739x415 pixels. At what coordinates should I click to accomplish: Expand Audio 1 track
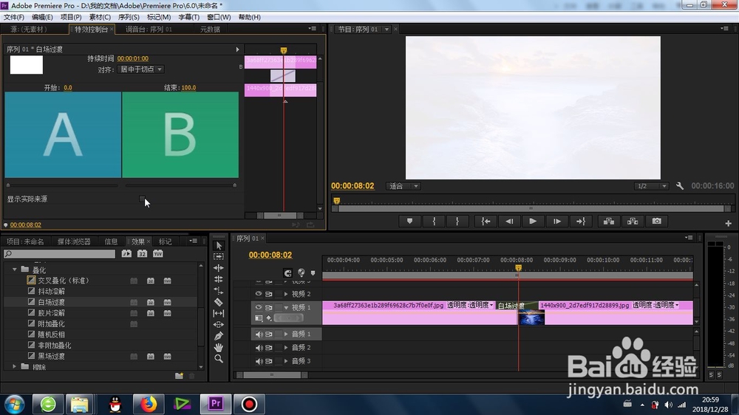coord(285,334)
